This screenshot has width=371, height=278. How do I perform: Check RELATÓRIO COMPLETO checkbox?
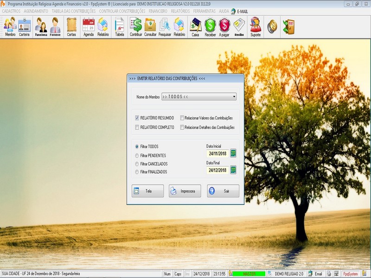[x=137, y=127]
